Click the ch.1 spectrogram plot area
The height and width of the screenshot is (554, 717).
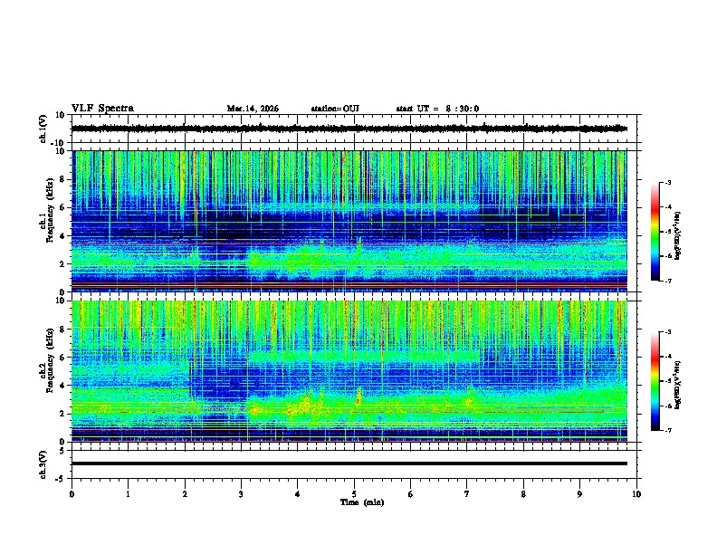[349, 221]
